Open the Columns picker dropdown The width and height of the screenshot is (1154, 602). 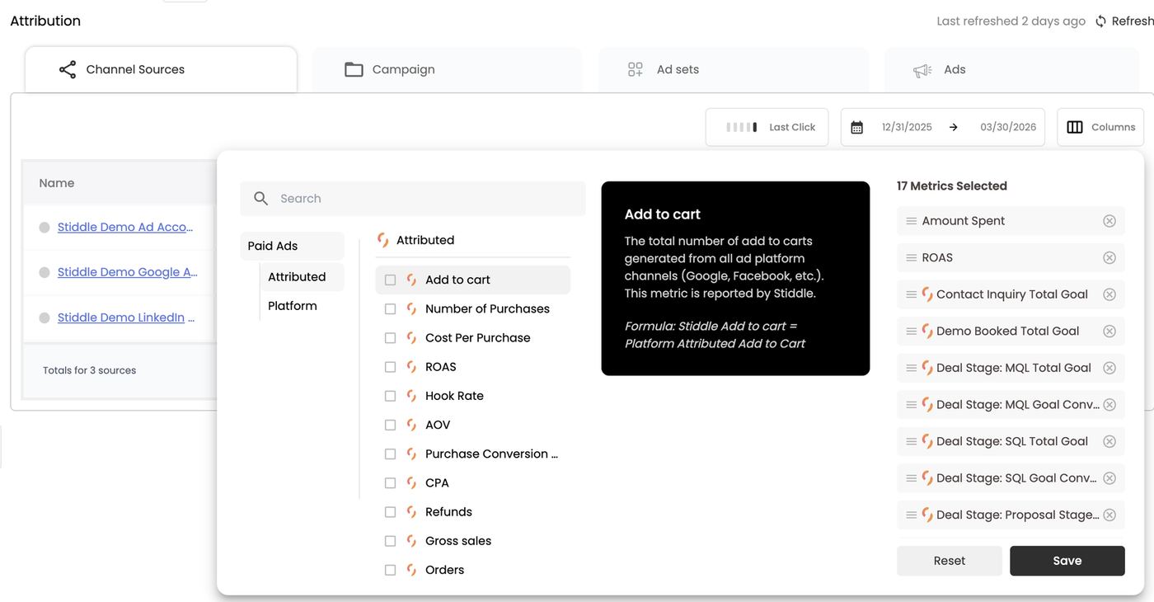pyautogui.click(x=1100, y=127)
